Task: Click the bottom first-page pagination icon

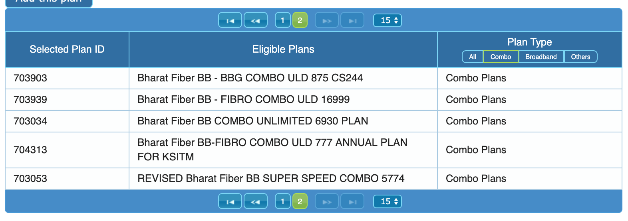Action: pyautogui.click(x=230, y=201)
